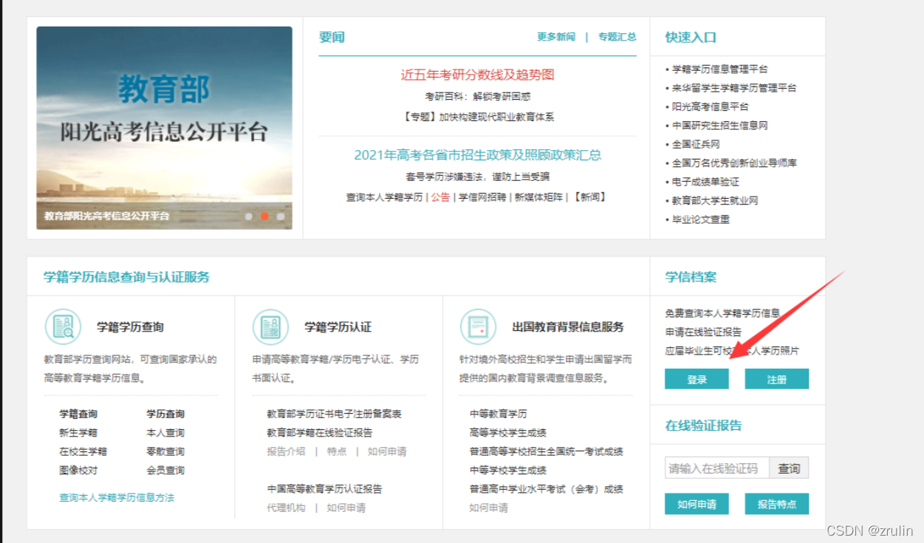Open 中国研究生招生信息网 quick entry
Image resolution: width=924 pixels, height=543 pixels.
click(x=720, y=126)
